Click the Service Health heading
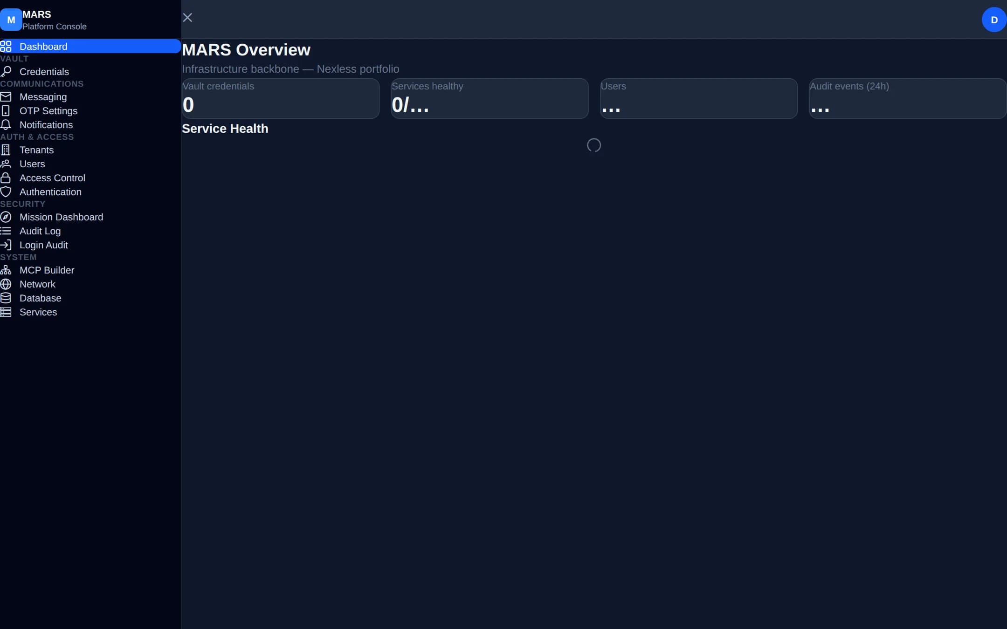The width and height of the screenshot is (1007, 629). click(225, 128)
